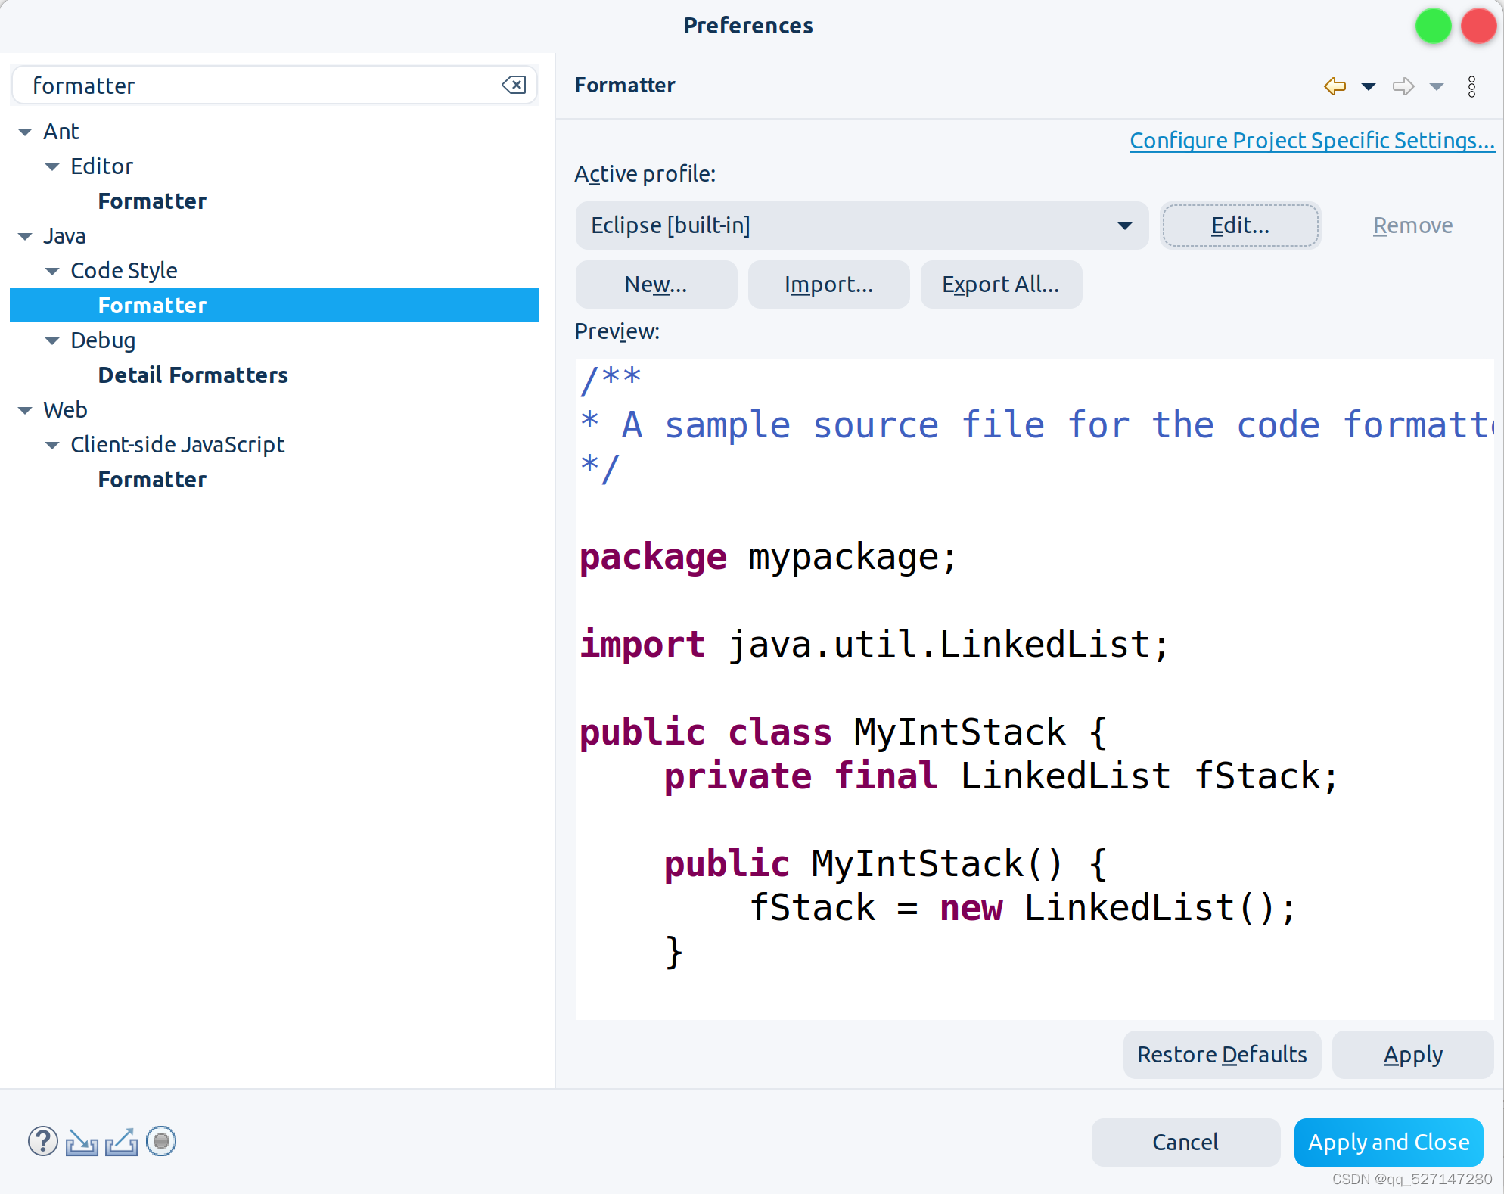Viewport: 1504px width, 1194px height.
Task: Click the Import... profile button
Action: 828,285
